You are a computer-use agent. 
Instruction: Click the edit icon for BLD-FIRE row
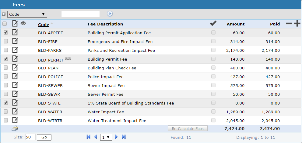(x=15, y=42)
